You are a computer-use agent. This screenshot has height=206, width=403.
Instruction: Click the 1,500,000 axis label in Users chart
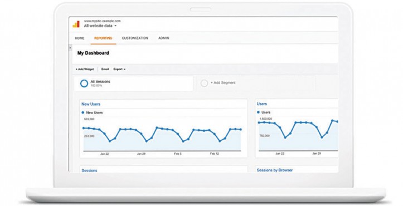266,119
